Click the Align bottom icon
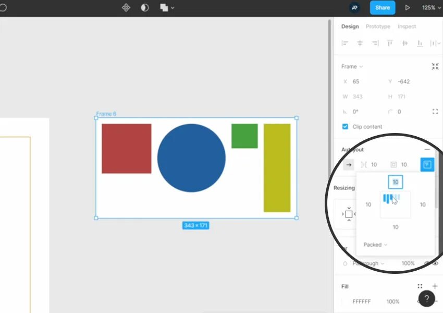The width and height of the screenshot is (443, 313). pyautogui.click(x=420, y=43)
